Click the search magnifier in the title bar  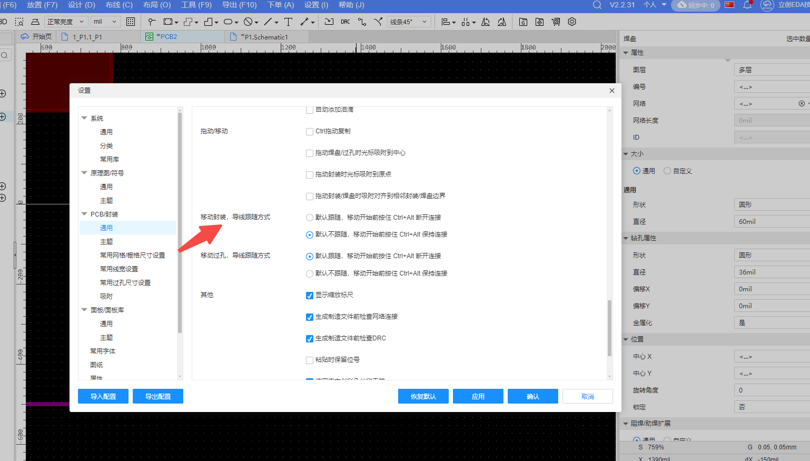click(x=597, y=5)
